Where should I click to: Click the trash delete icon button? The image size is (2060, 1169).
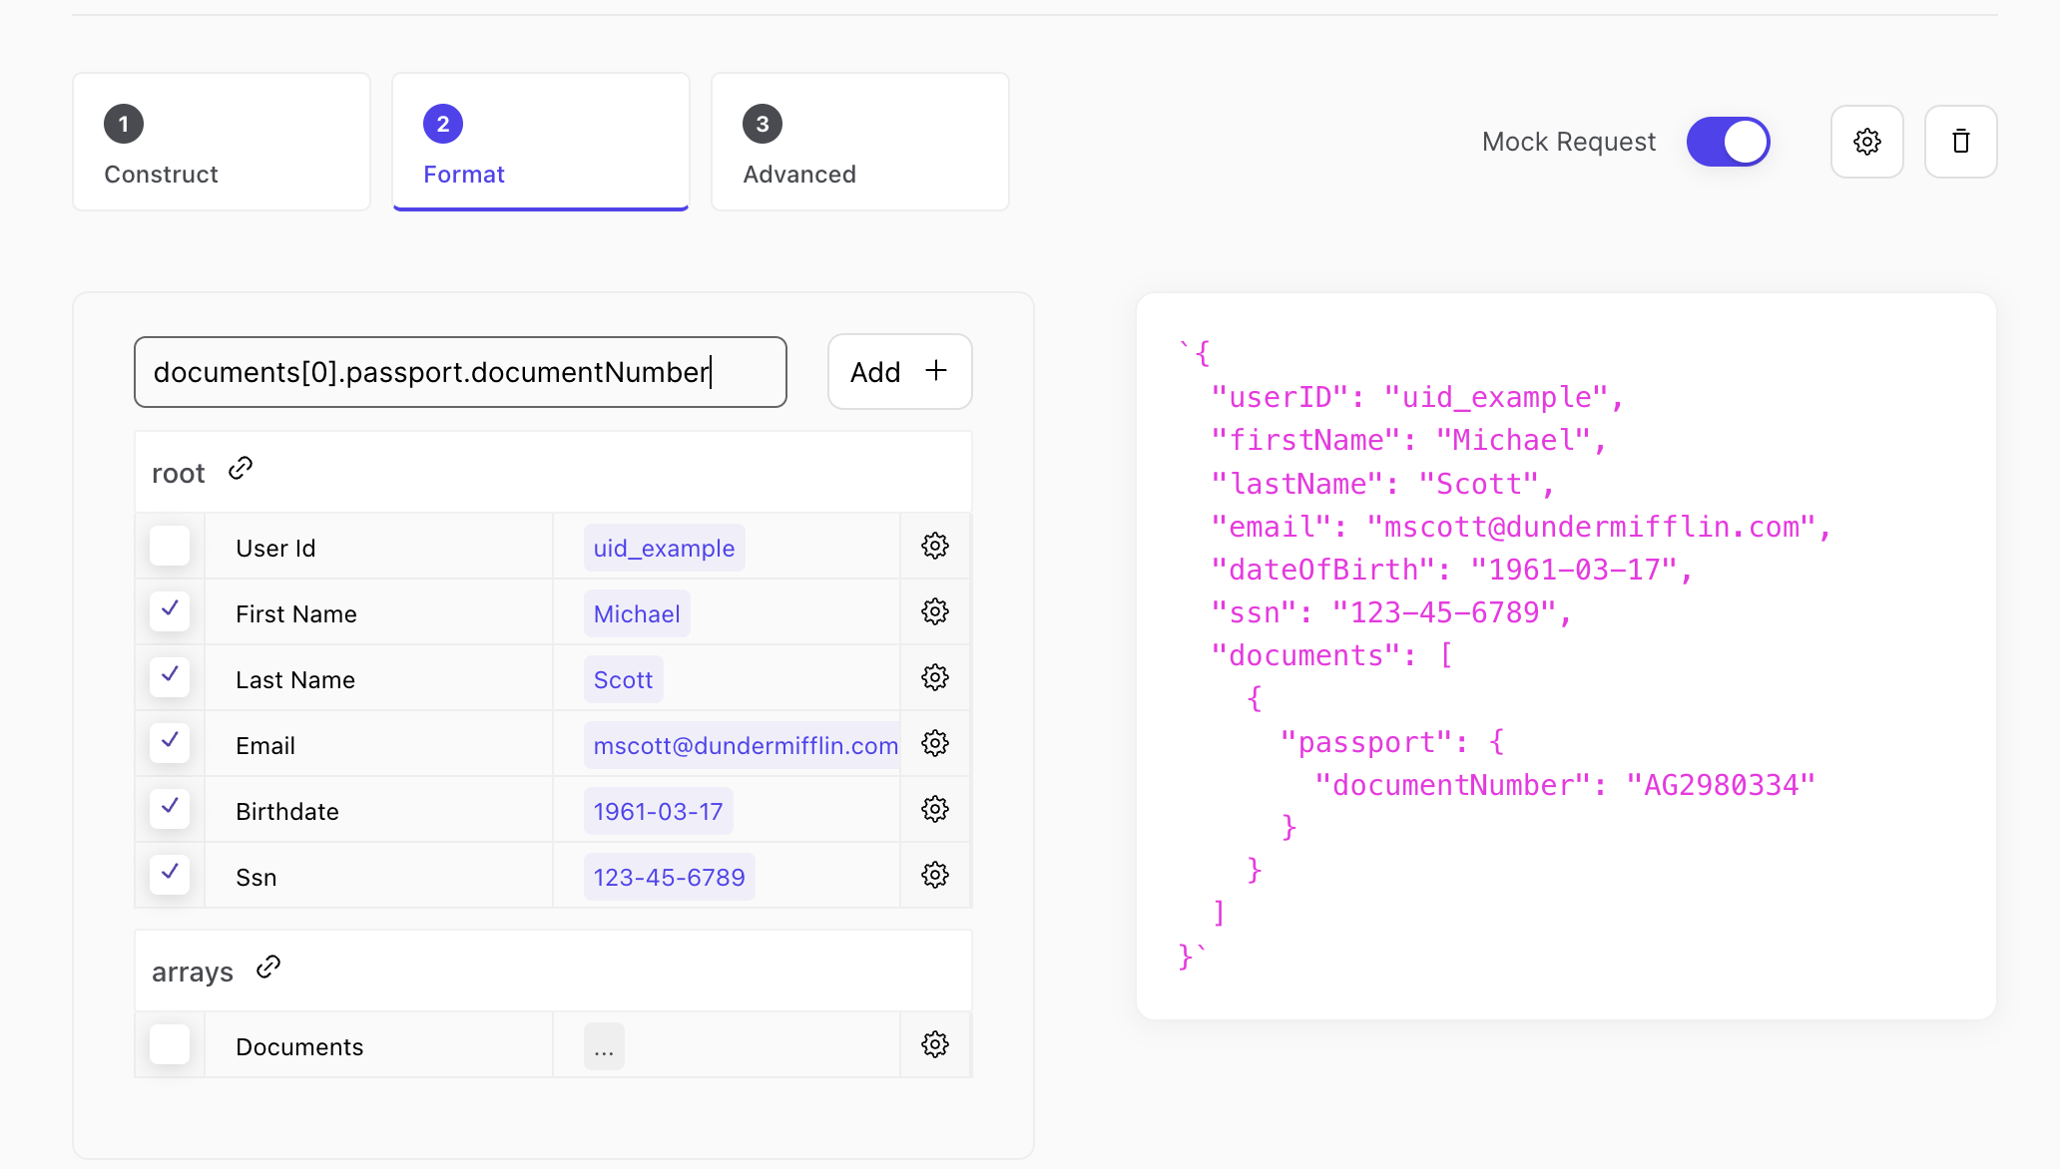click(1960, 142)
